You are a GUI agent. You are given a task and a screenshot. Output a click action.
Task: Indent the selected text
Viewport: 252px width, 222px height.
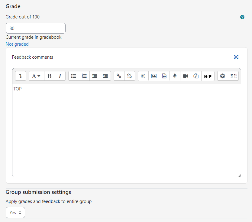[x=105, y=76]
